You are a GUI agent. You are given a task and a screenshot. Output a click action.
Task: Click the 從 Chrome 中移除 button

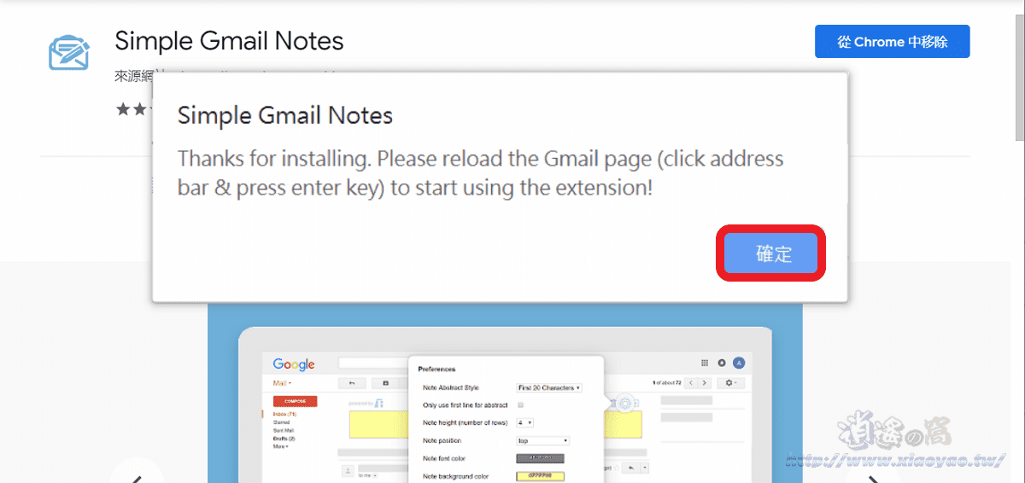(x=892, y=42)
